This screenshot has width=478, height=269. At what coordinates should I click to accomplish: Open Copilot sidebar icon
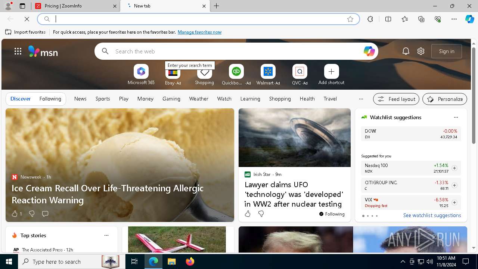(x=469, y=19)
